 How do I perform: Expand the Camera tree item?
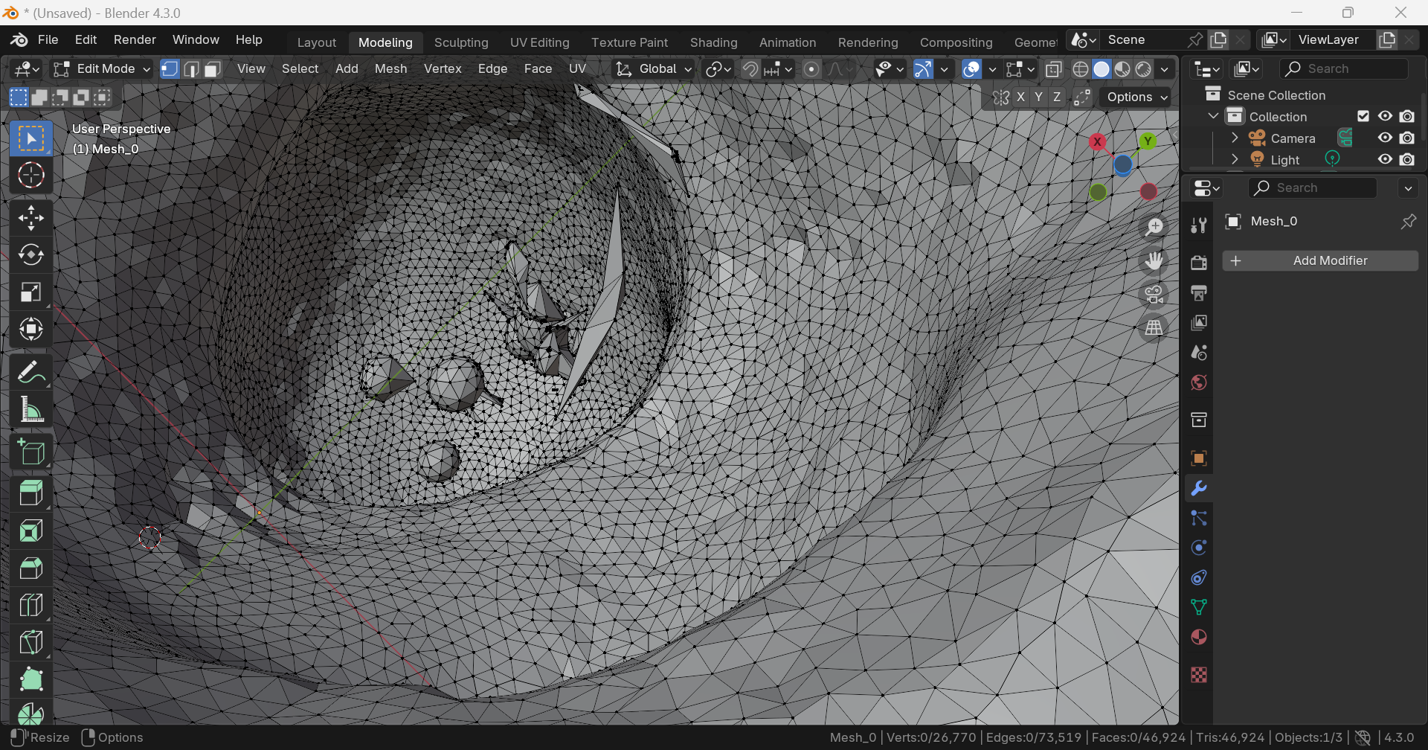click(1235, 138)
